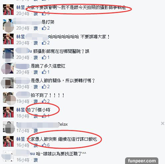Like the 那攝影師現在在哪間醫院 comment

(36, 58)
